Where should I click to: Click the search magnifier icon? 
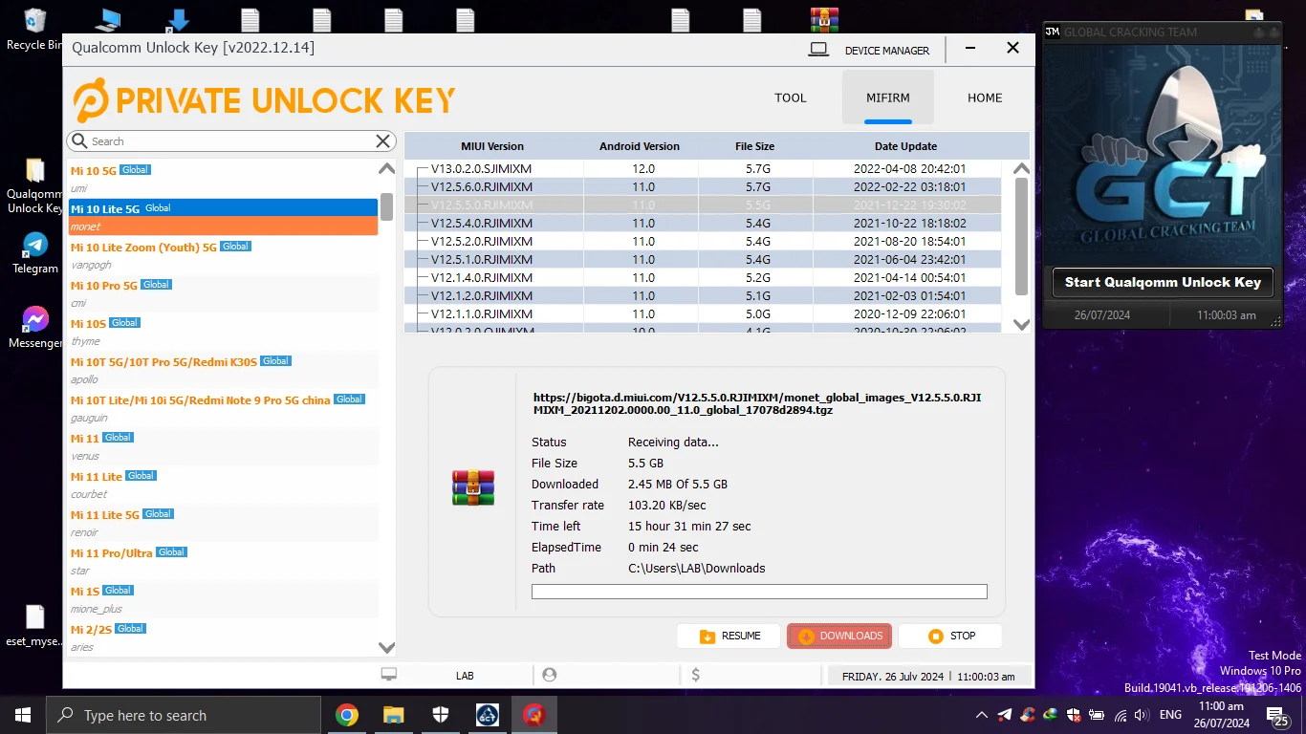tap(79, 141)
